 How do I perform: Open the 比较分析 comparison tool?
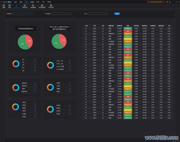[x=25, y=6]
